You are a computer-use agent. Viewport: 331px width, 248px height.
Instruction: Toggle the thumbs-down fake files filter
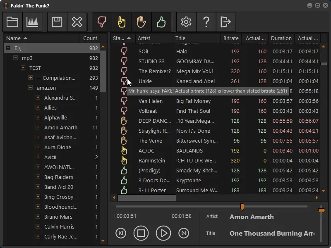pyautogui.click(x=102, y=22)
